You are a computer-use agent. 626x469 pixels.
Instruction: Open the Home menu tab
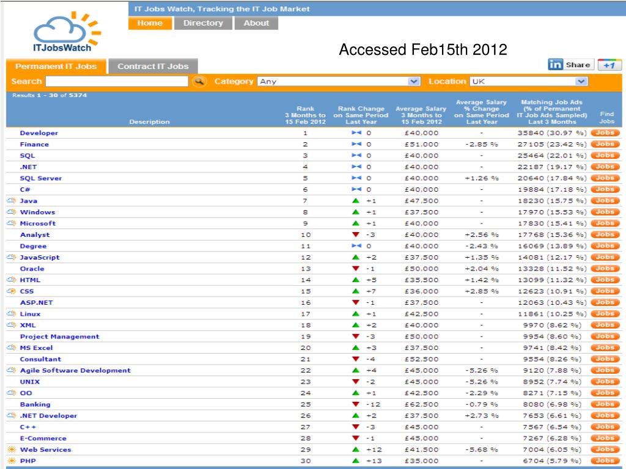(150, 23)
